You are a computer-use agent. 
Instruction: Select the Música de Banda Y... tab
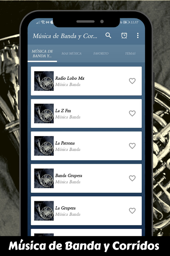[x=42, y=53]
